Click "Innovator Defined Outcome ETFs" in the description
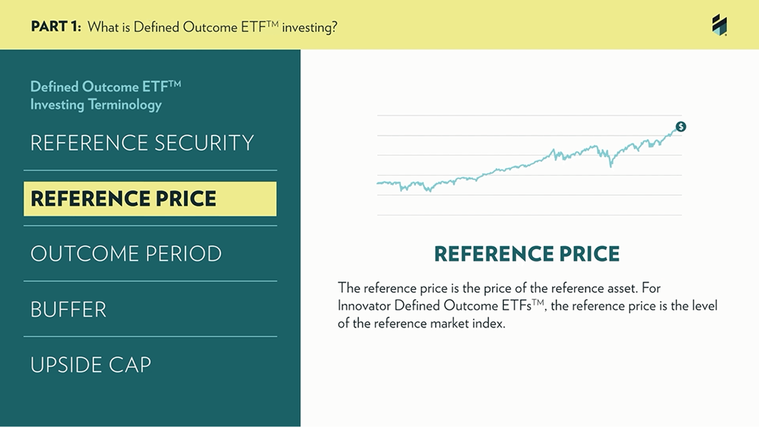The height and width of the screenshot is (427, 759). point(435,306)
